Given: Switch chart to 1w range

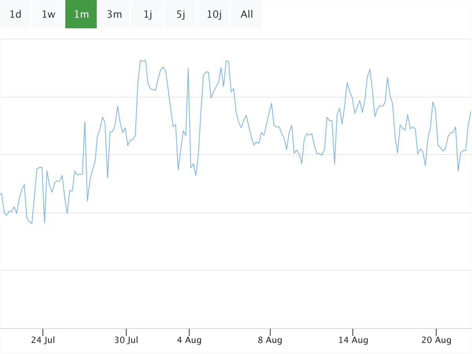Looking at the screenshot, I should (x=48, y=15).
